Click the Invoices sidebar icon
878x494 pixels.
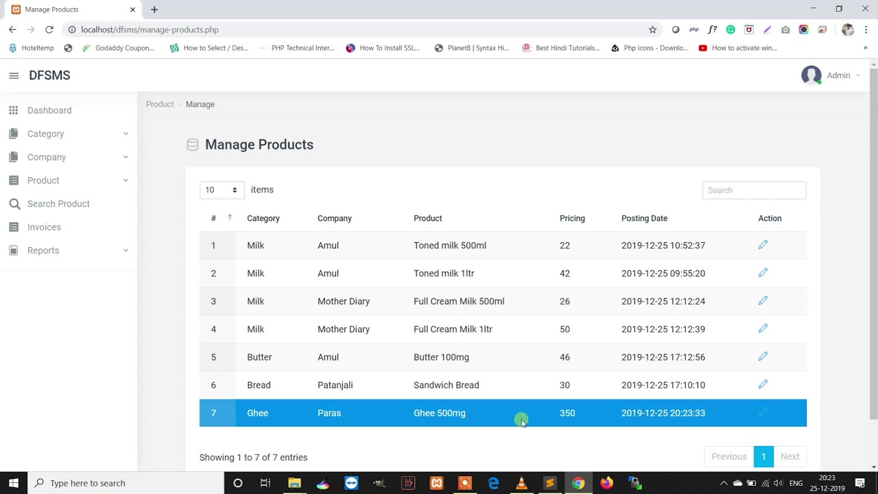[x=14, y=227]
